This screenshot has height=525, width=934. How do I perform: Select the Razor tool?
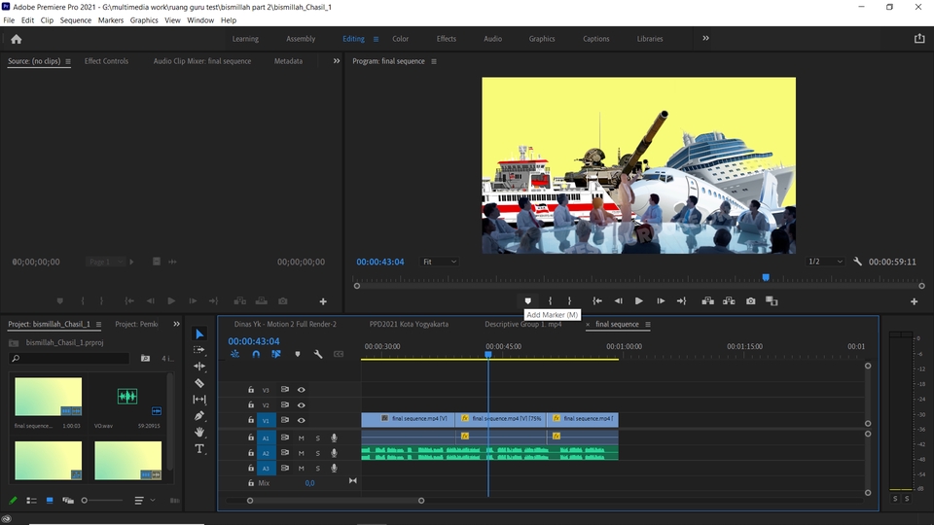pos(199,383)
